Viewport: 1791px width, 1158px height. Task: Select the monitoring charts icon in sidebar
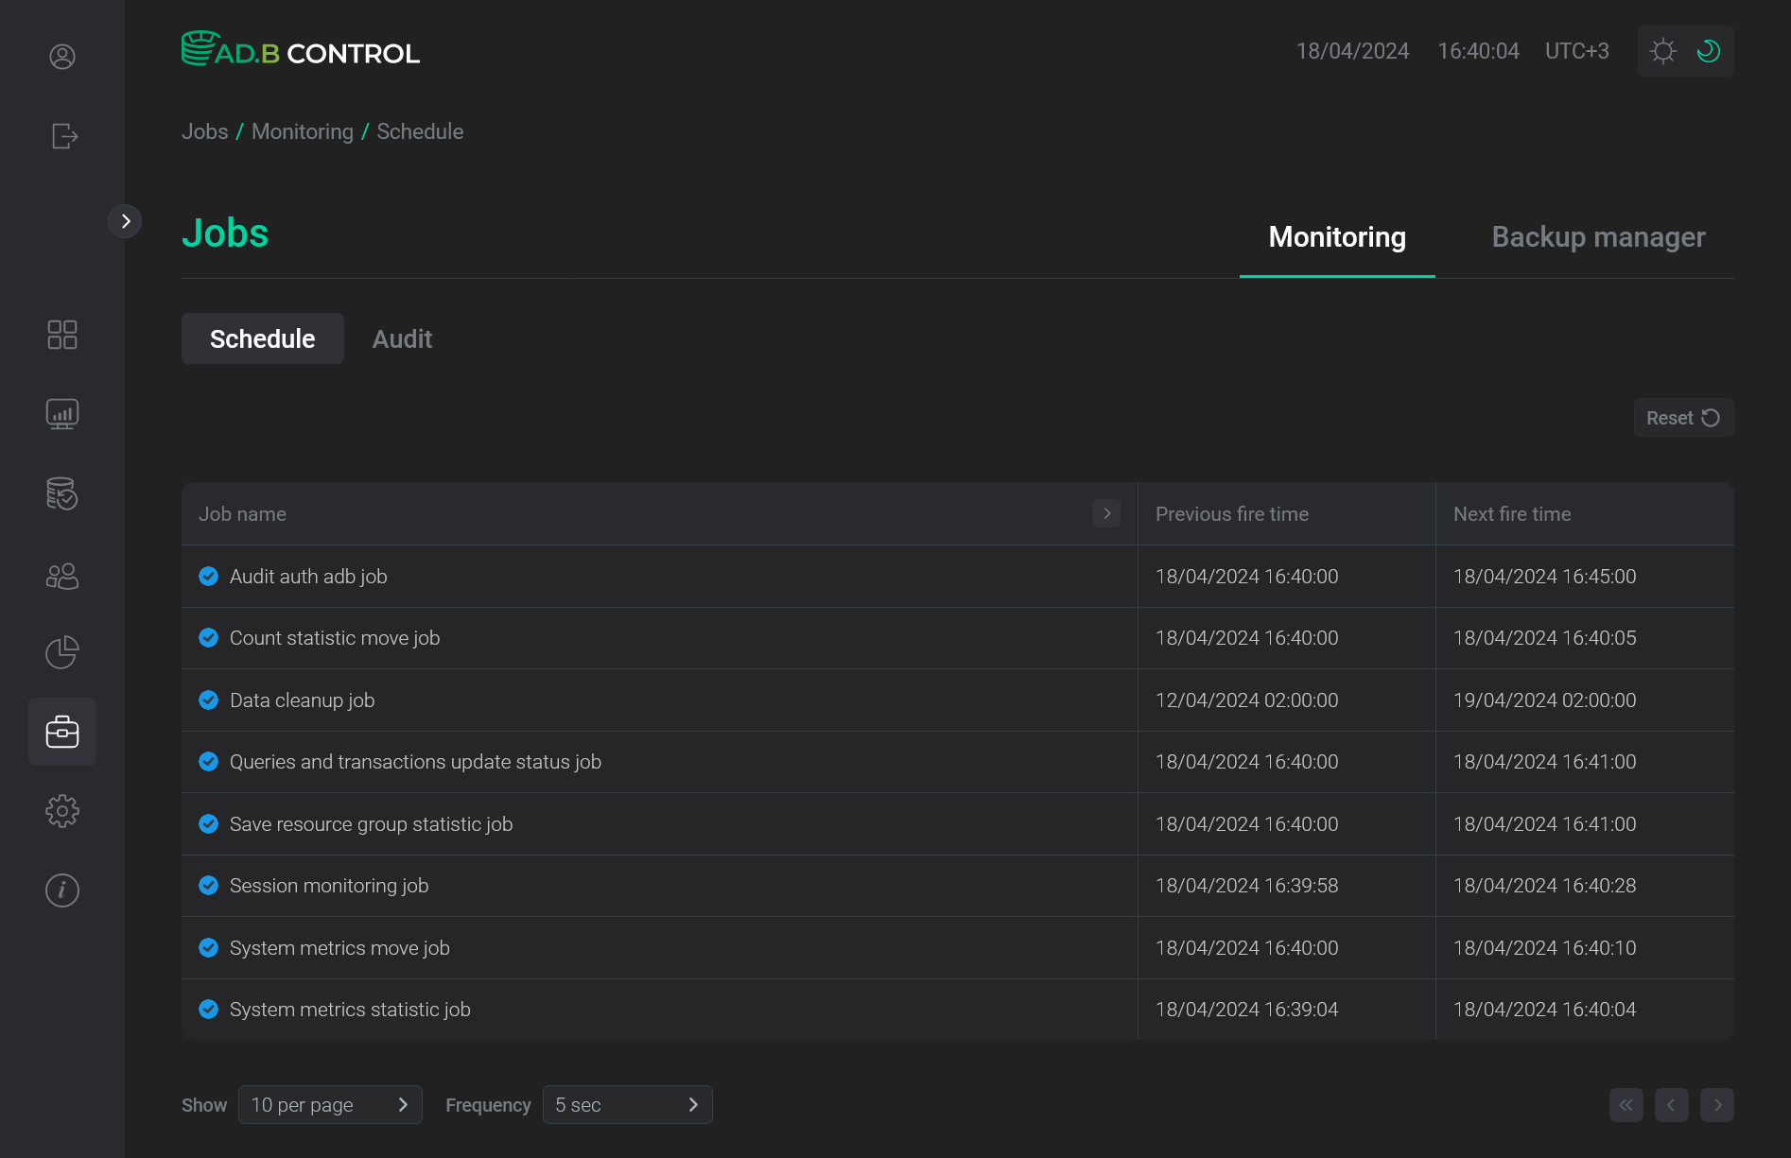tap(62, 413)
